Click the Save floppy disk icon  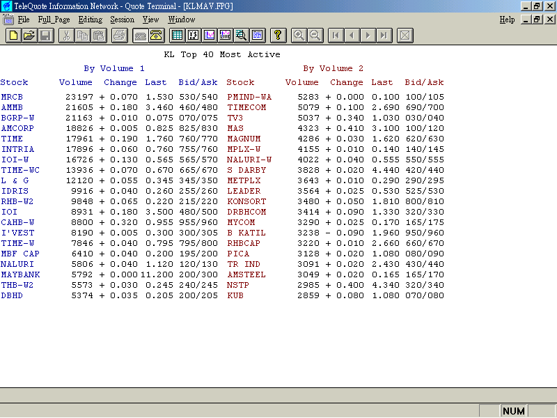tap(46, 36)
